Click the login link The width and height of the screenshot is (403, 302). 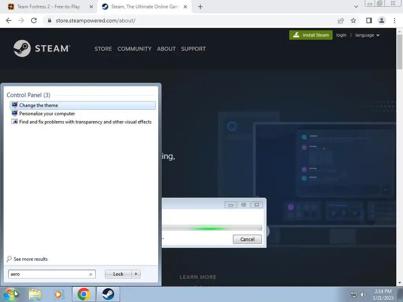coord(341,35)
